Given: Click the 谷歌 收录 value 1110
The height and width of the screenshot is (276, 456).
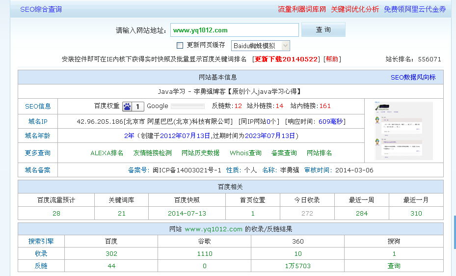Looking at the screenshot, I should click(x=205, y=253).
